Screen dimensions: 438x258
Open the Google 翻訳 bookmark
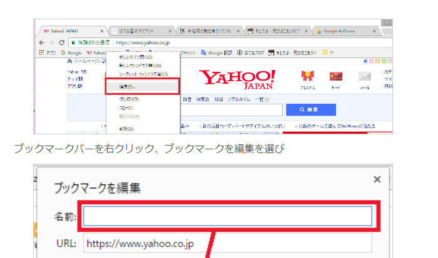216,52
